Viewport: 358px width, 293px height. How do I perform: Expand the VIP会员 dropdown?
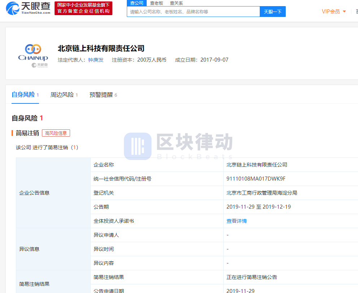click(x=334, y=12)
